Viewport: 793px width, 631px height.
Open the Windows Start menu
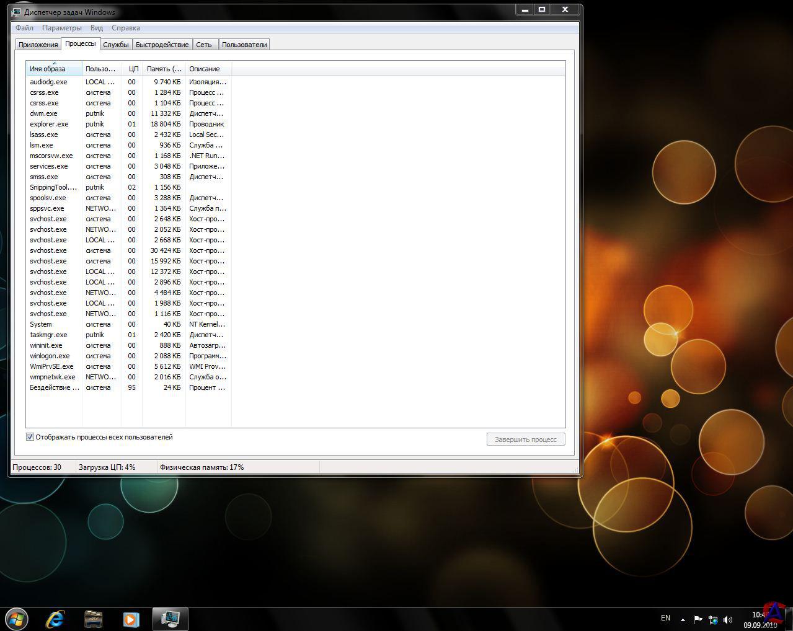[17, 619]
